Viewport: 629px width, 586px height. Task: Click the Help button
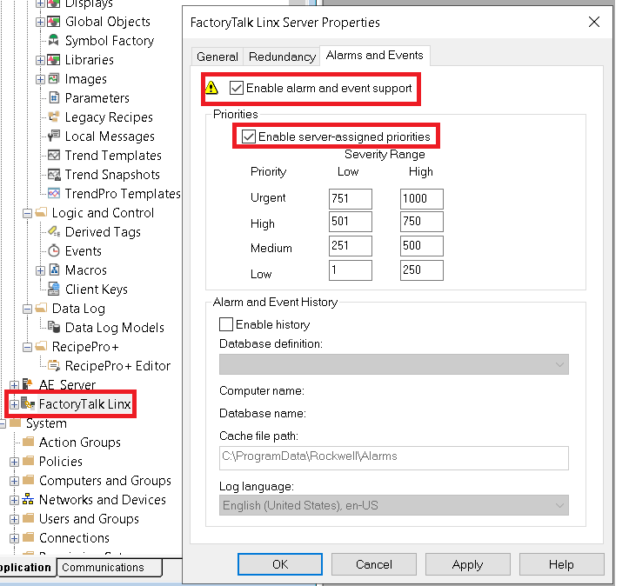click(562, 564)
